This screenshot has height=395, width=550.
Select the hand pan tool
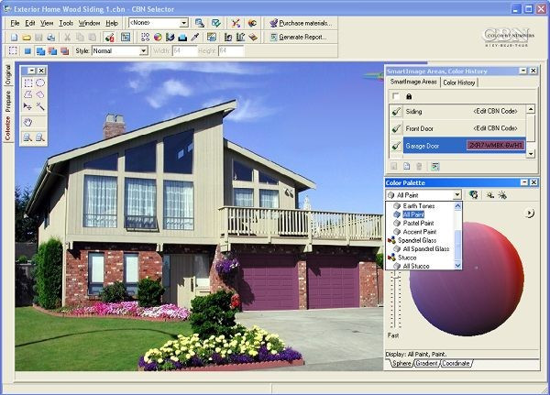tap(27, 122)
